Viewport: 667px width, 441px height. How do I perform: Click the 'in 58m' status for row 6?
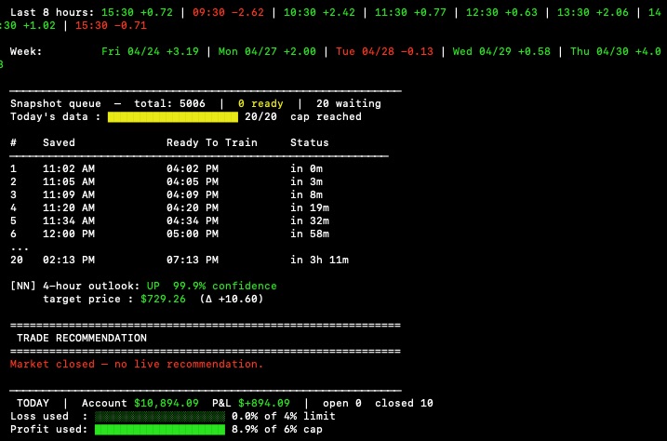[310, 234]
